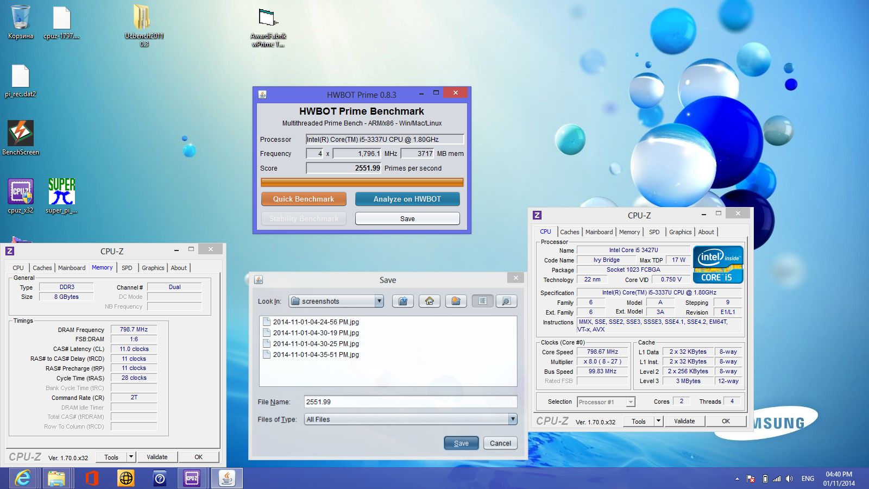Launch super_pi desktop shortcut
Viewport: 869px width, 489px height.
[61, 196]
